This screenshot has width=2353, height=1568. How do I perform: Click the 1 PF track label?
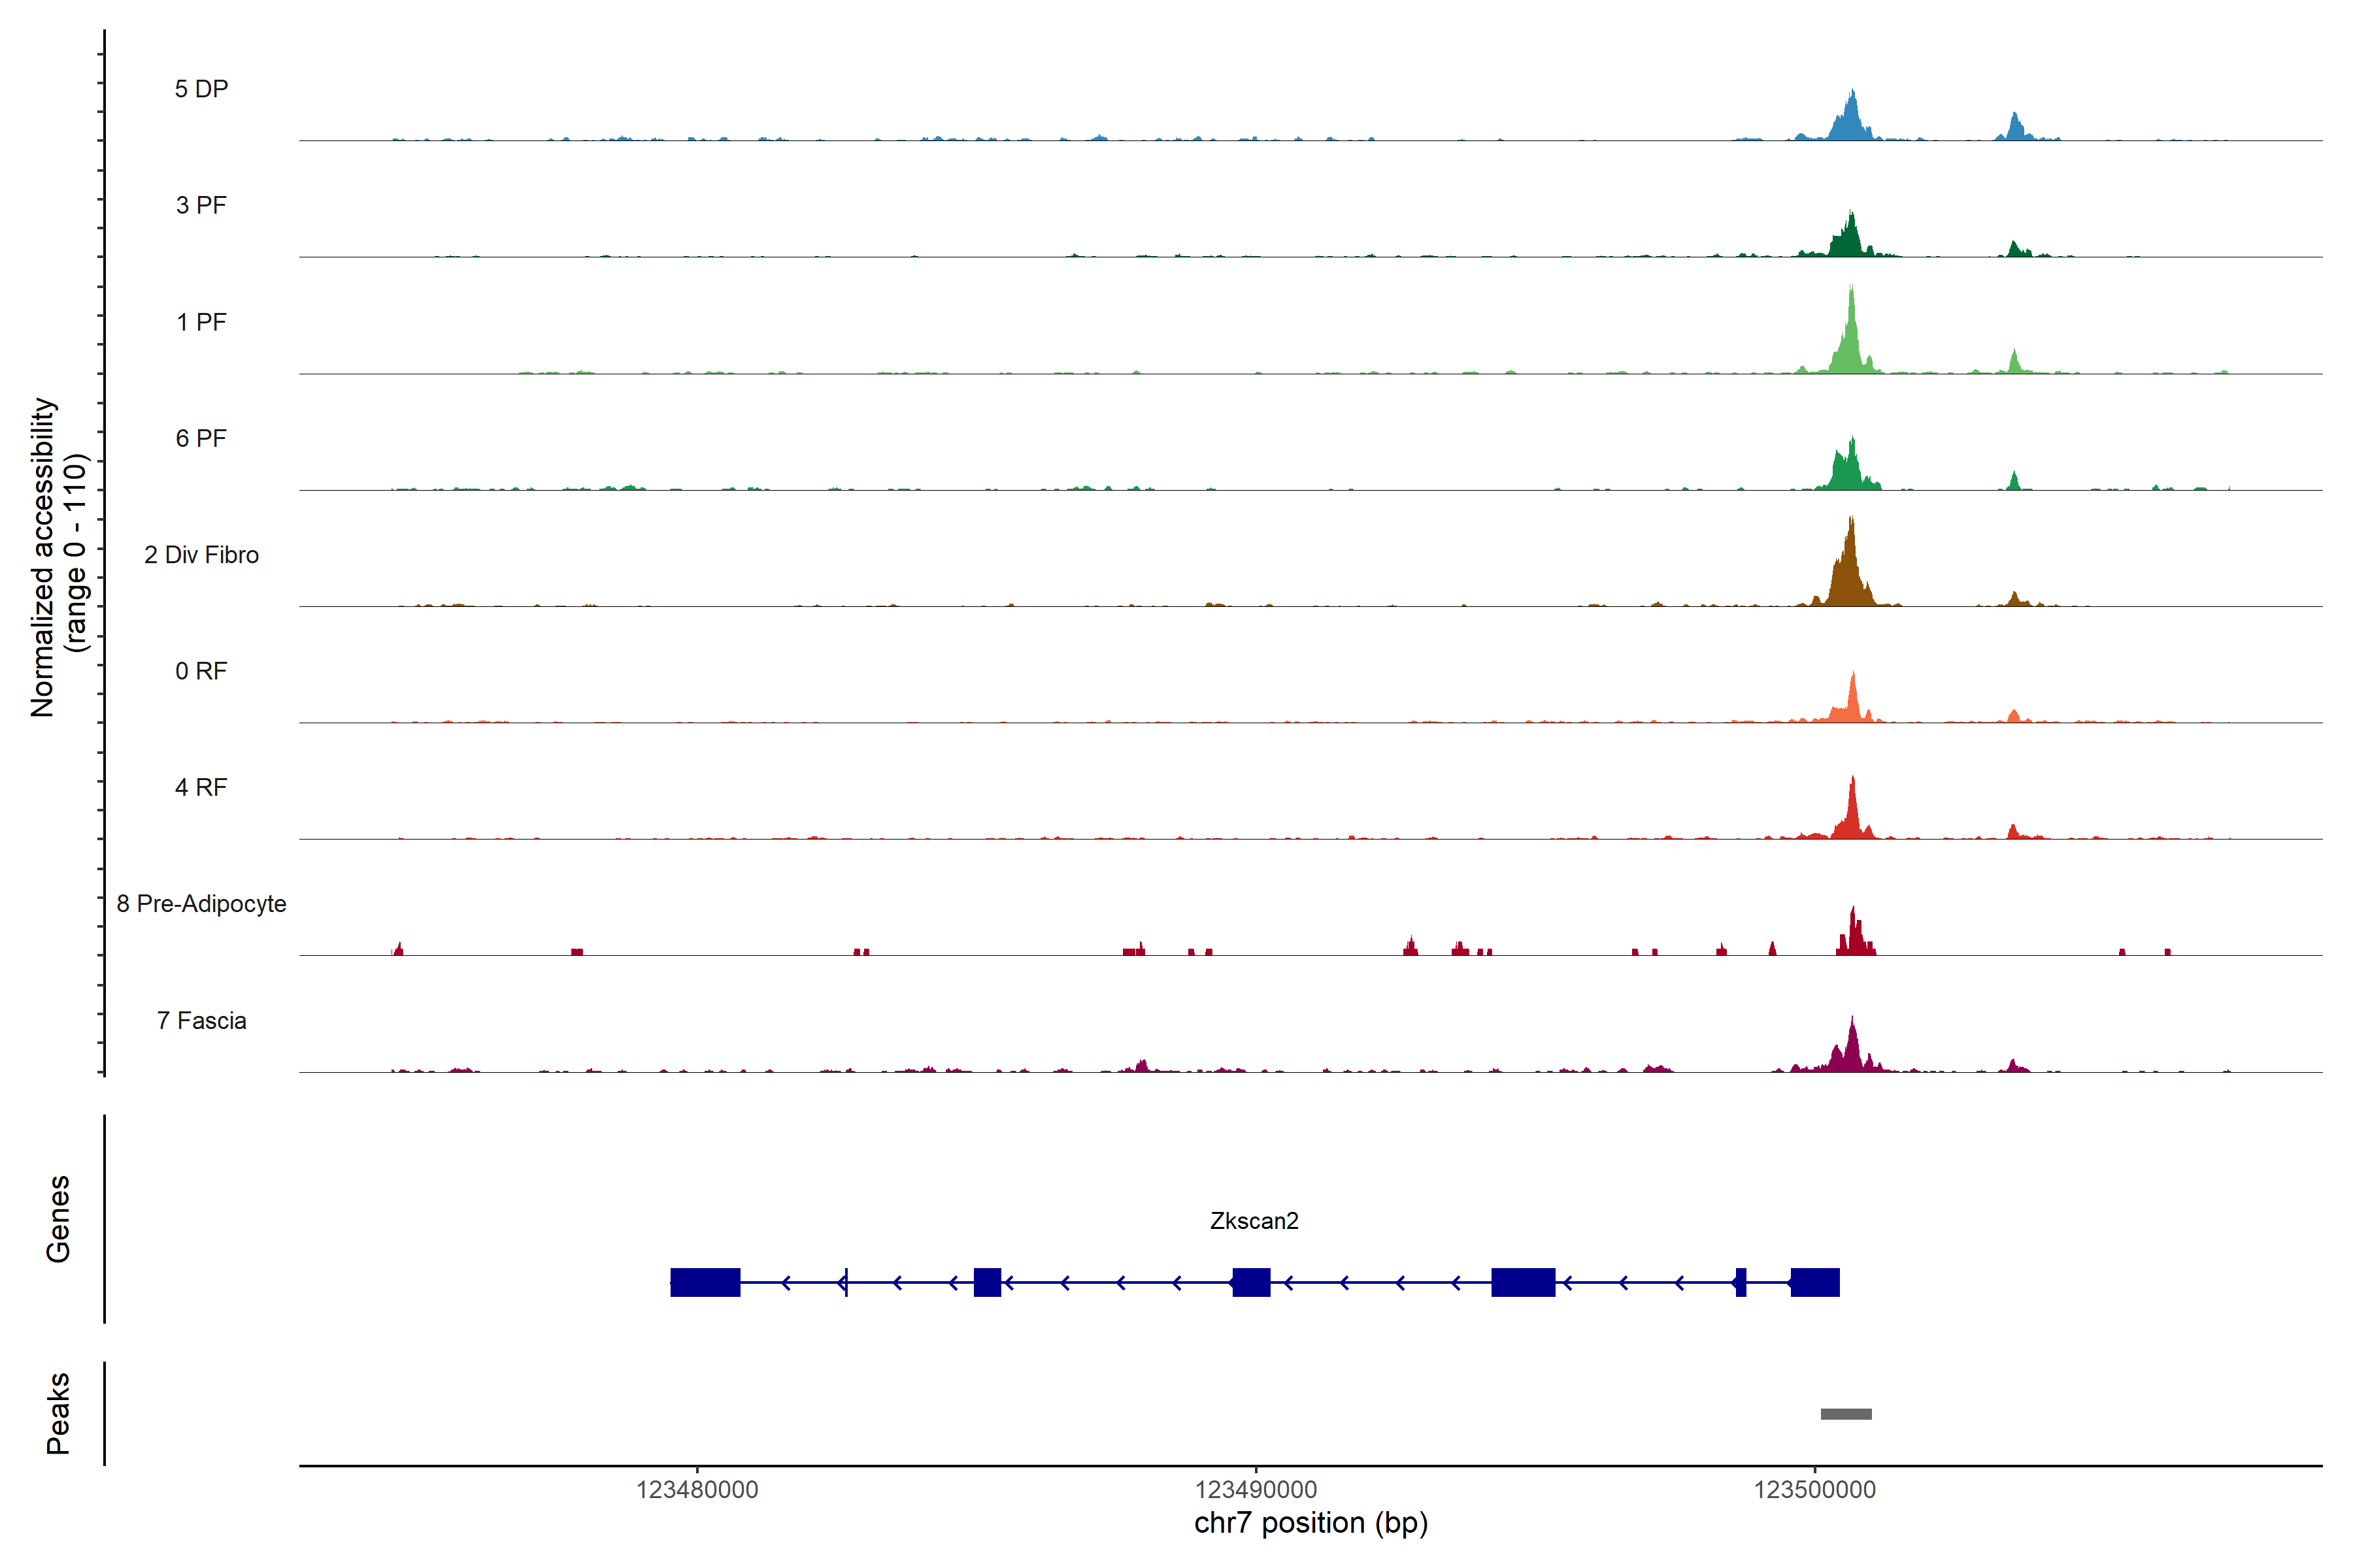point(201,322)
